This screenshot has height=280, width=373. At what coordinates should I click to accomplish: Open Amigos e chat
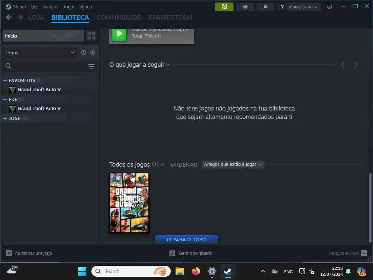click(348, 253)
